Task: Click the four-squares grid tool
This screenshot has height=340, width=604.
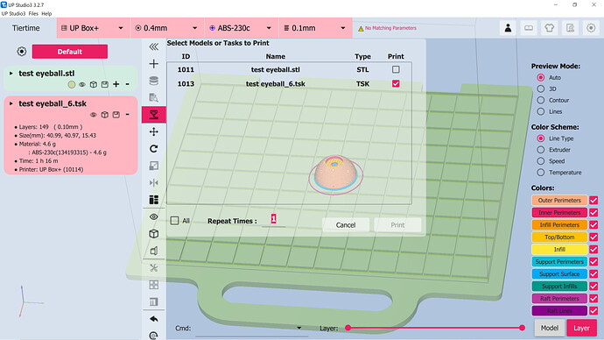Action: [154, 285]
